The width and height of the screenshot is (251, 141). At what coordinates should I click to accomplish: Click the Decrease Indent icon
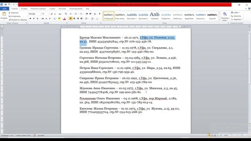pos(87,14)
